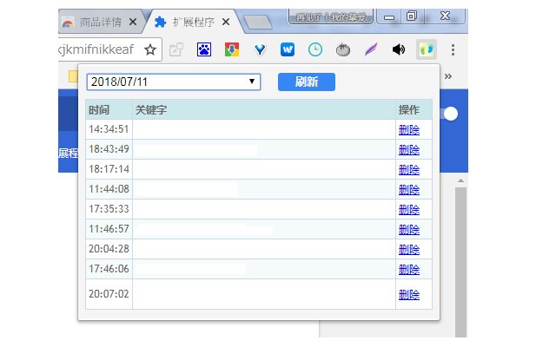Delete the 20:07:02 record
This screenshot has height=347, width=556.
pyautogui.click(x=408, y=294)
